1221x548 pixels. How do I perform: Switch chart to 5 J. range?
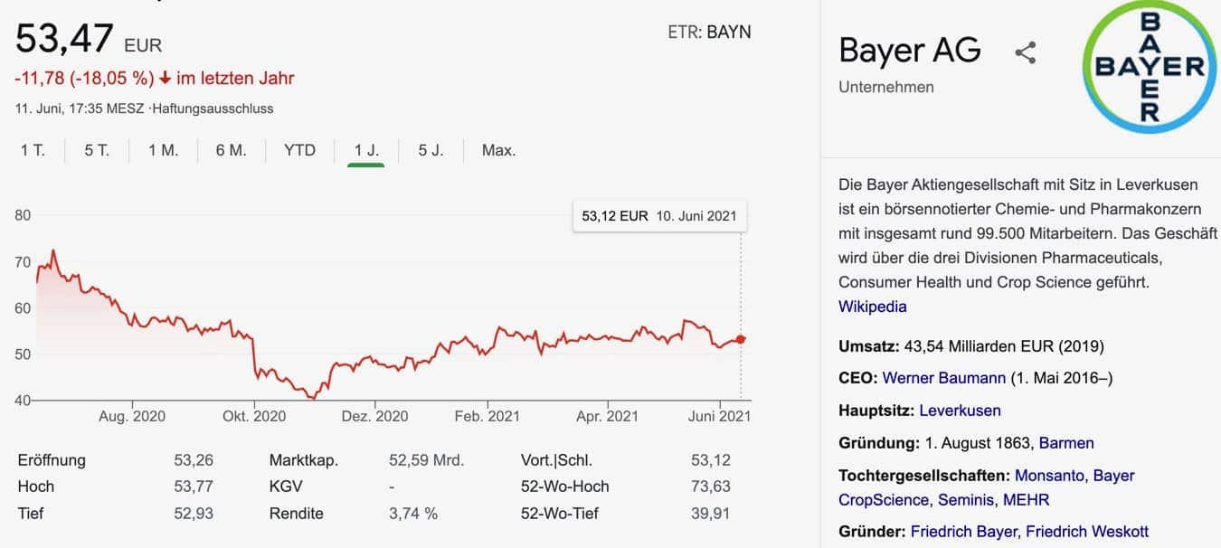[431, 150]
